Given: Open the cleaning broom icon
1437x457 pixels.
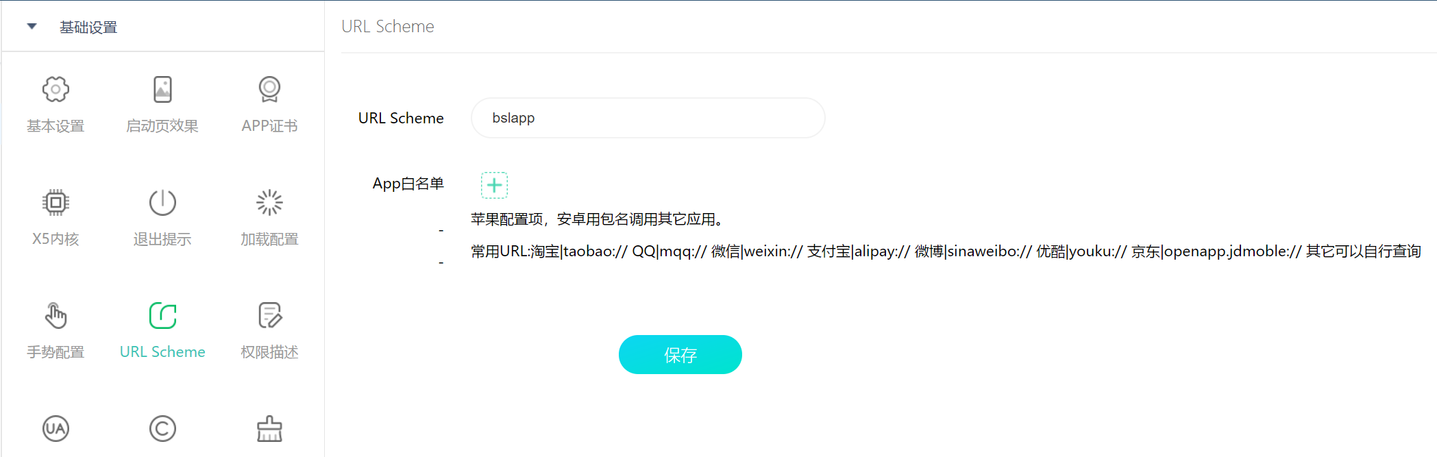Looking at the screenshot, I should tap(269, 429).
